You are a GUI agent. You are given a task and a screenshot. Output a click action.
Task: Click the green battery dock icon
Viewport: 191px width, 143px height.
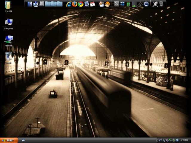[x=128, y=4]
